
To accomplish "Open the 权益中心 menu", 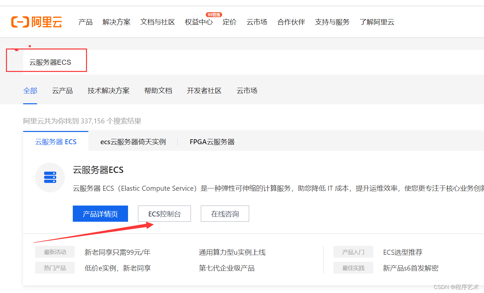I will pyautogui.click(x=198, y=22).
